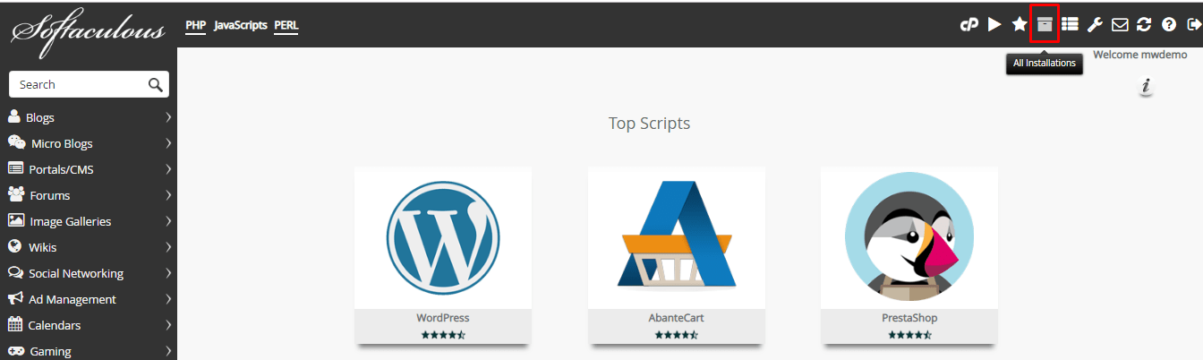1203x360 pixels.
Task: Expand the Ad Management chevron
Action: click(168, 299)
